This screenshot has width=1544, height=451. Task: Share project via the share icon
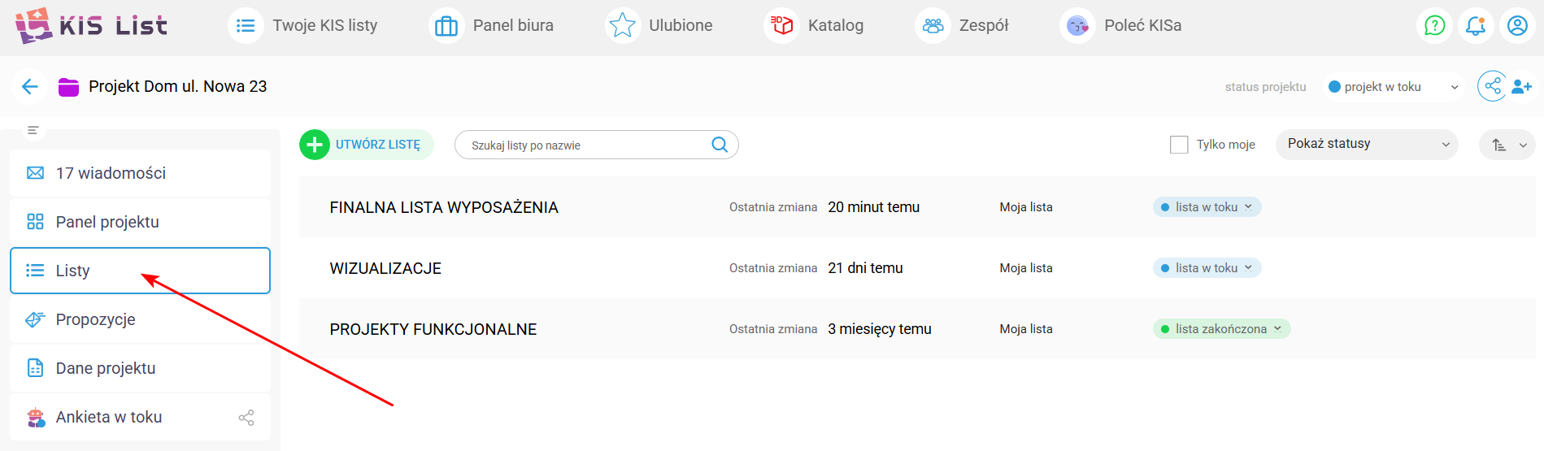(1492, 86)
